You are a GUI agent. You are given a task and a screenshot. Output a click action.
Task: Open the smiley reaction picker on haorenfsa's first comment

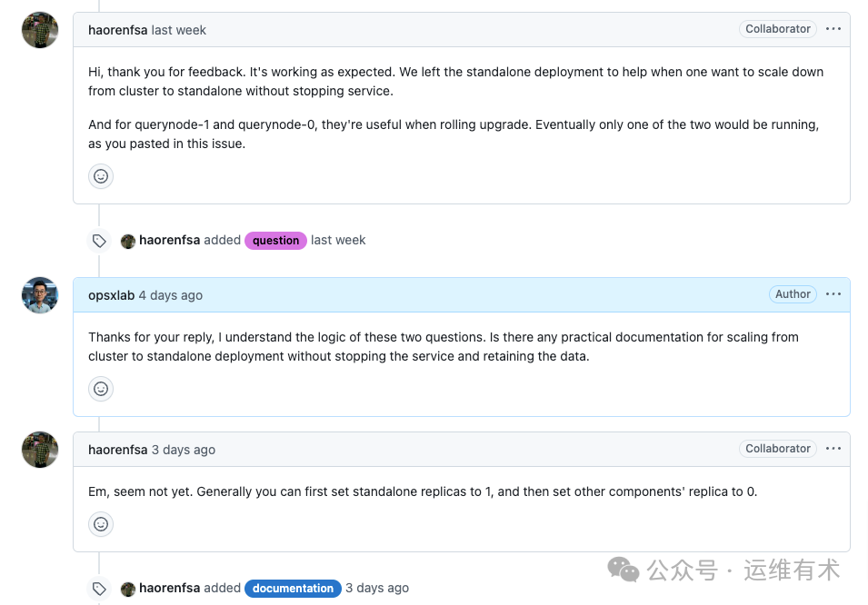click(100, 175)
